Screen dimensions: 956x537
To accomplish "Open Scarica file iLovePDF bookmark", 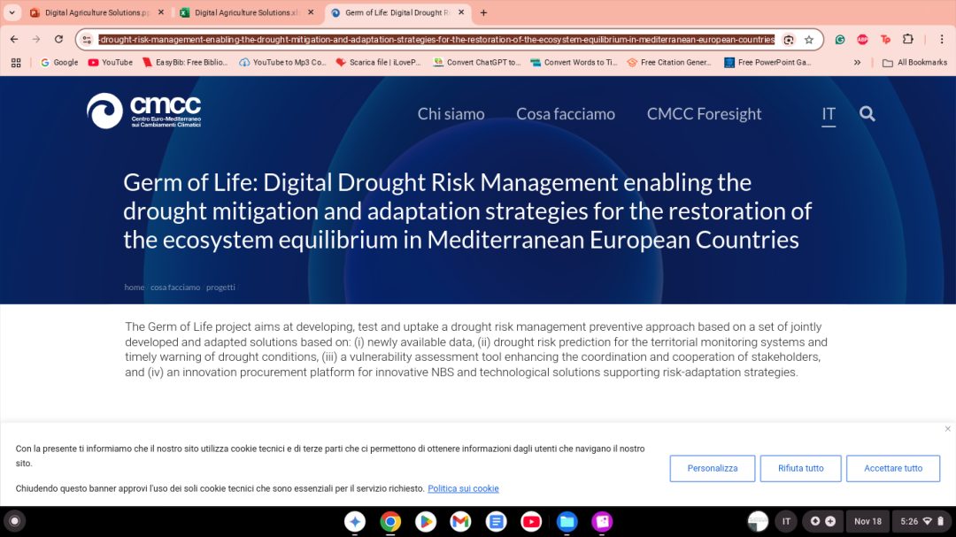I will 378,62.
